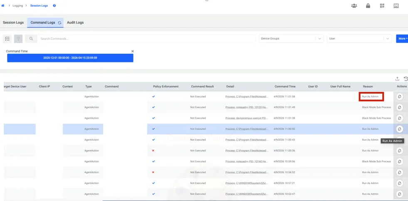The width and height of the screenshot is (408, 201).
Task: Change the blue Command Time date range
Action: 70,58
